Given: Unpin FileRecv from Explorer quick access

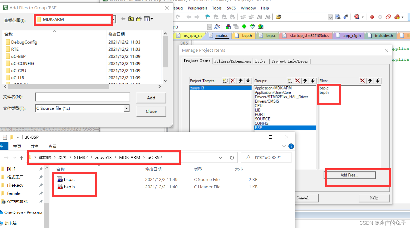Looking at the screenshot, I should pyautogui.click(x=41, y=185).
